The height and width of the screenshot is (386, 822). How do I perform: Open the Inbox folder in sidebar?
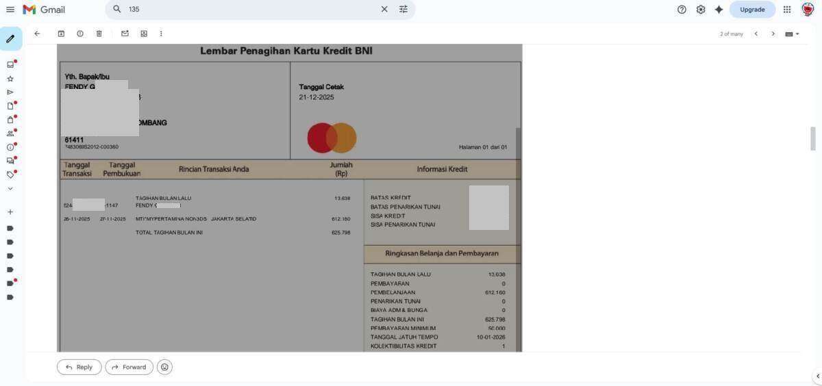pos(10,64)
